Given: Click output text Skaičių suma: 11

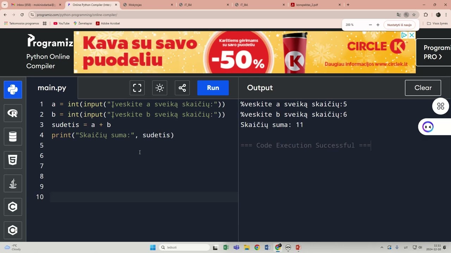Looking at the screenshot, I should (272, 125).
